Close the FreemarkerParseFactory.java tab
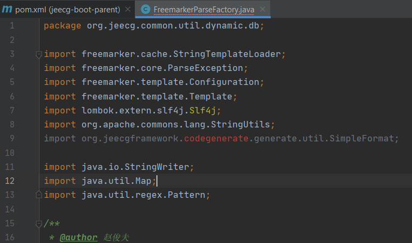This screenshot has width=412, height=243. tap(263, 10)
